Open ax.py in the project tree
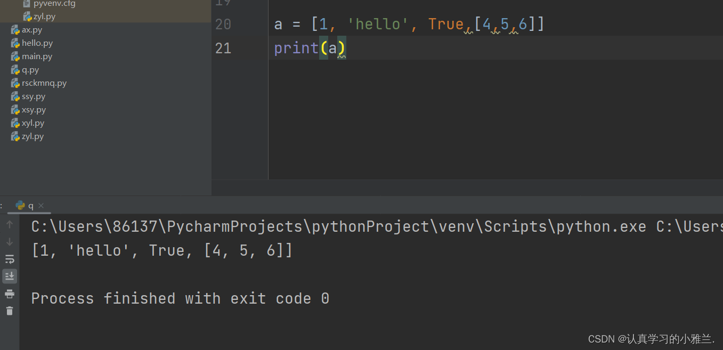The image size is (723, 350). tap(31, 30)
